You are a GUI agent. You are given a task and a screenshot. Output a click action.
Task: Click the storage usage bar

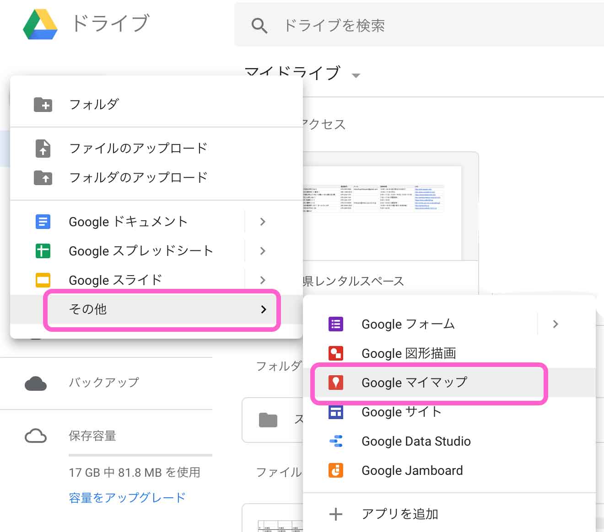[140, 455]
